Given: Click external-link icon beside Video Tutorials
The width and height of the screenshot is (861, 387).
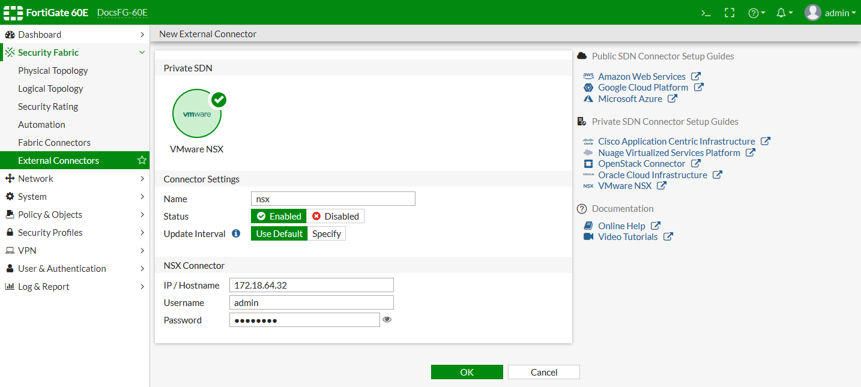Looking at the screenshot, I should pos(668,236).
